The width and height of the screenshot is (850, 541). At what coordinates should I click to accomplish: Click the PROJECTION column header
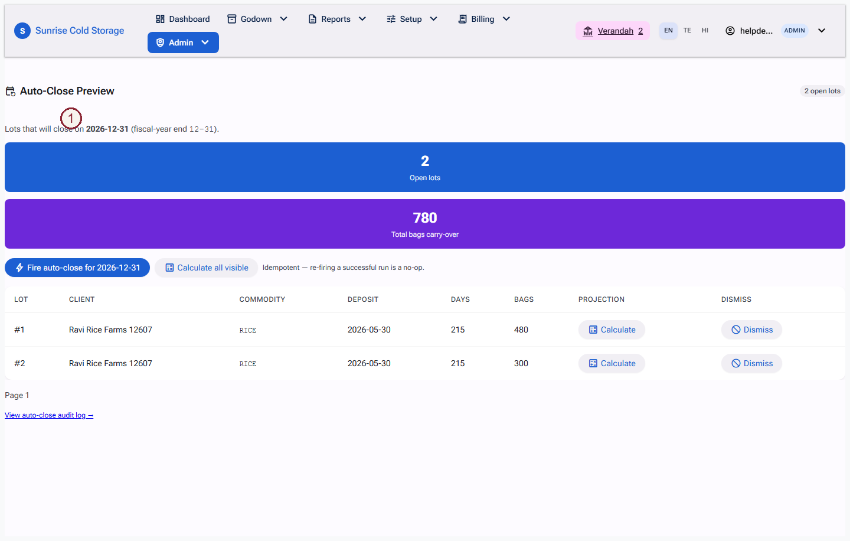tap(601, 299)
